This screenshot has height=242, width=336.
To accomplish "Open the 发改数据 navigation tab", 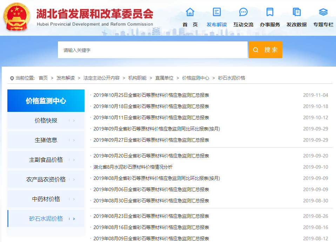I will pos(297,25).
